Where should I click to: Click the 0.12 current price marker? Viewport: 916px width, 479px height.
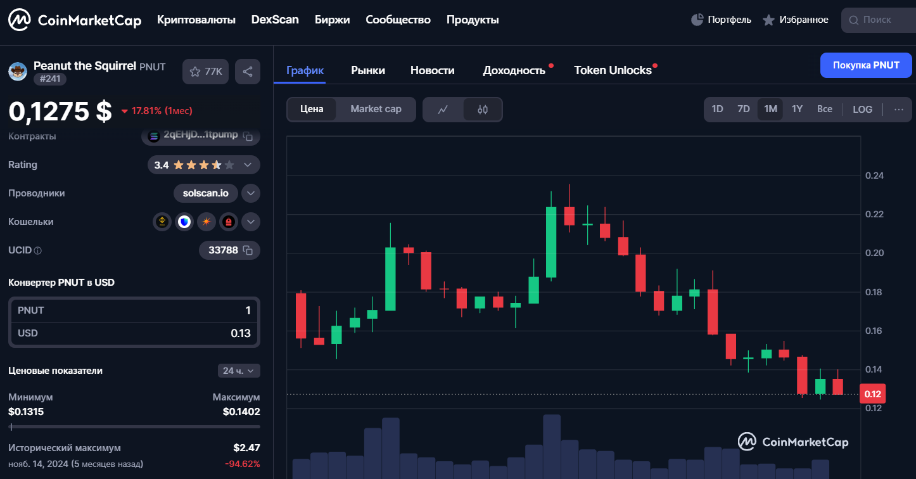click(x=873, y=394)
